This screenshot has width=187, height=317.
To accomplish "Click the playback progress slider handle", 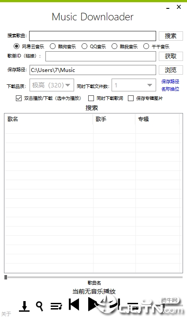I will tap(6, 277).
